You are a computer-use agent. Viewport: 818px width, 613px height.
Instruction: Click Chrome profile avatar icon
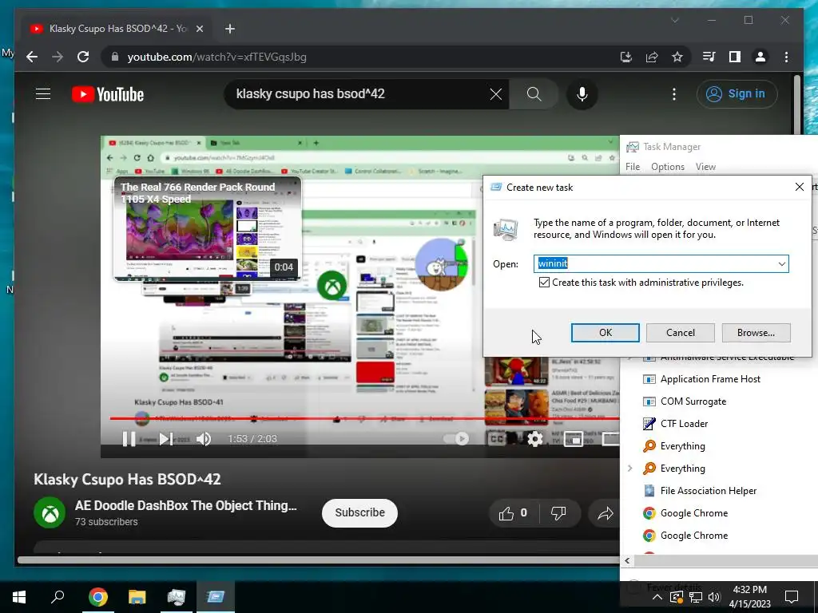pyautogui.click(x=760, y=57)
